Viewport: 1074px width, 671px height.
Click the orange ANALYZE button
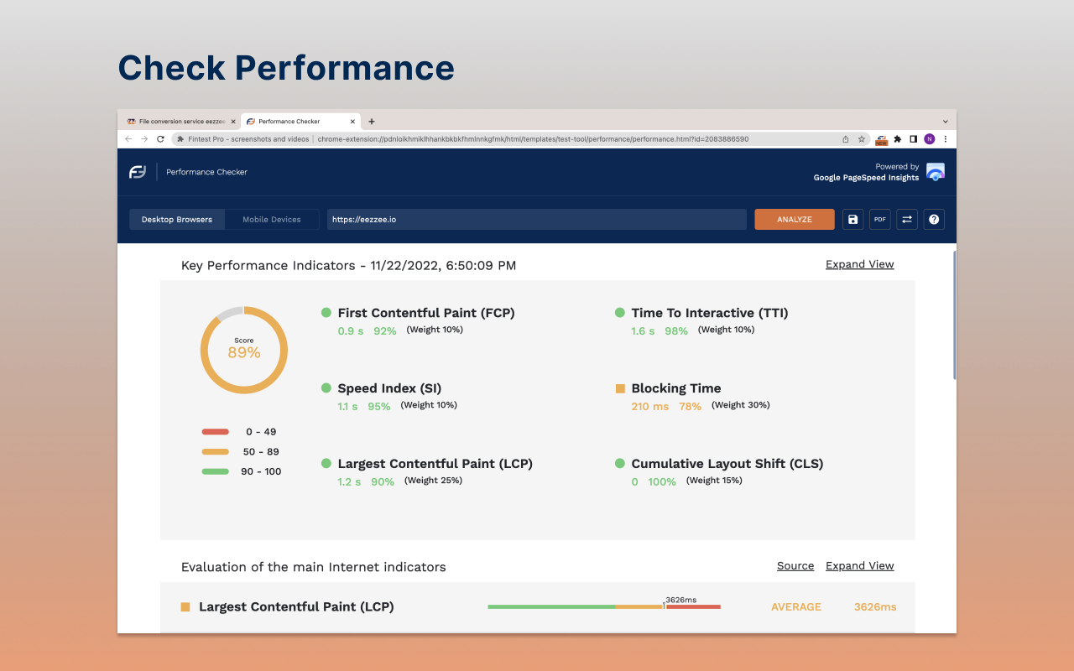[x=795, y=220]
